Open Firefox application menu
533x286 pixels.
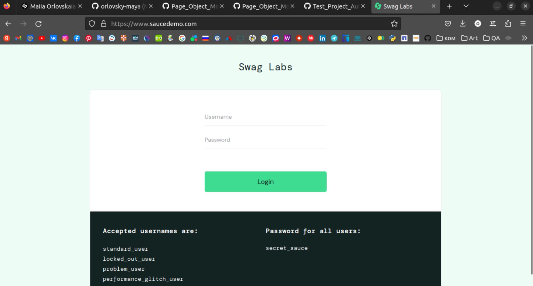(x=523, y=24)
